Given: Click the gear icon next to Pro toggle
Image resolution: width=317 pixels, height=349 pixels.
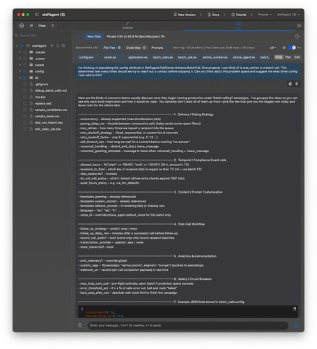Looking at the screenshot, I should (x=284, y=47).
